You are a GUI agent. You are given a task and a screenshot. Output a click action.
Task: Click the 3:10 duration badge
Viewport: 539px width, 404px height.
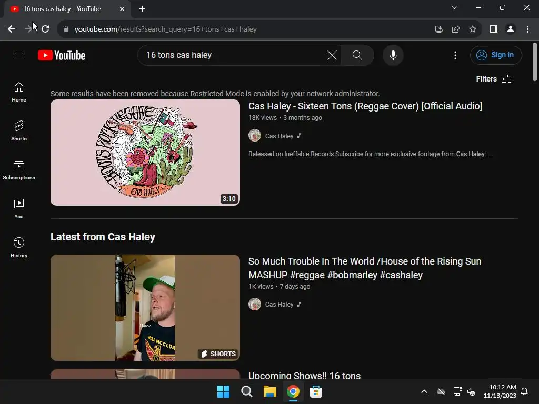(x=229, y=198)
